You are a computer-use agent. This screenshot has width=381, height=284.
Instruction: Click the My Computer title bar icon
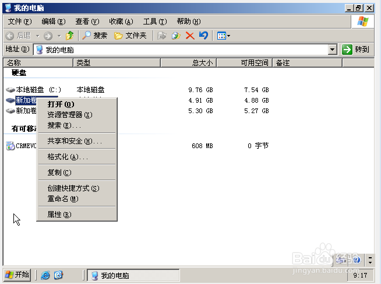pos(8,8)
